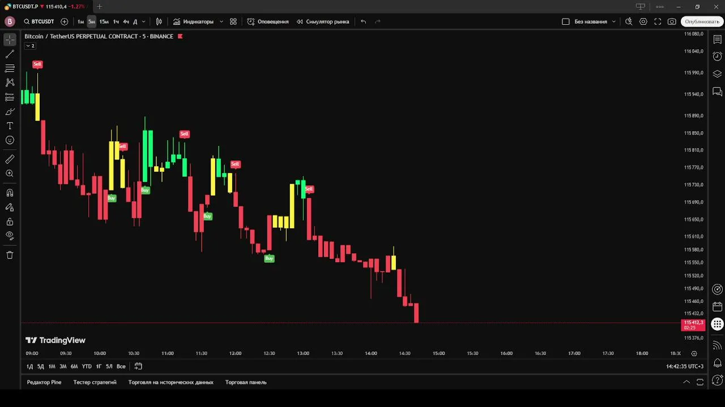Undo the last chart action

click(x=364, y=21)
